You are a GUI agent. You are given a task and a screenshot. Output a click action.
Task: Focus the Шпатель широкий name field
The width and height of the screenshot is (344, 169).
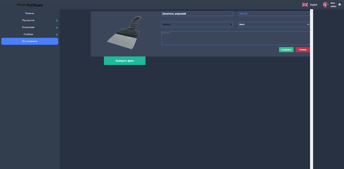coord(197,14)
